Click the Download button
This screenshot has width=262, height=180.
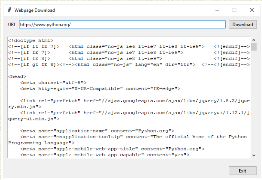point(242,25)
